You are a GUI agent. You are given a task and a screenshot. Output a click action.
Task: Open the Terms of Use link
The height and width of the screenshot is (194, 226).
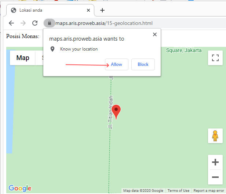(x=178, y=191)
